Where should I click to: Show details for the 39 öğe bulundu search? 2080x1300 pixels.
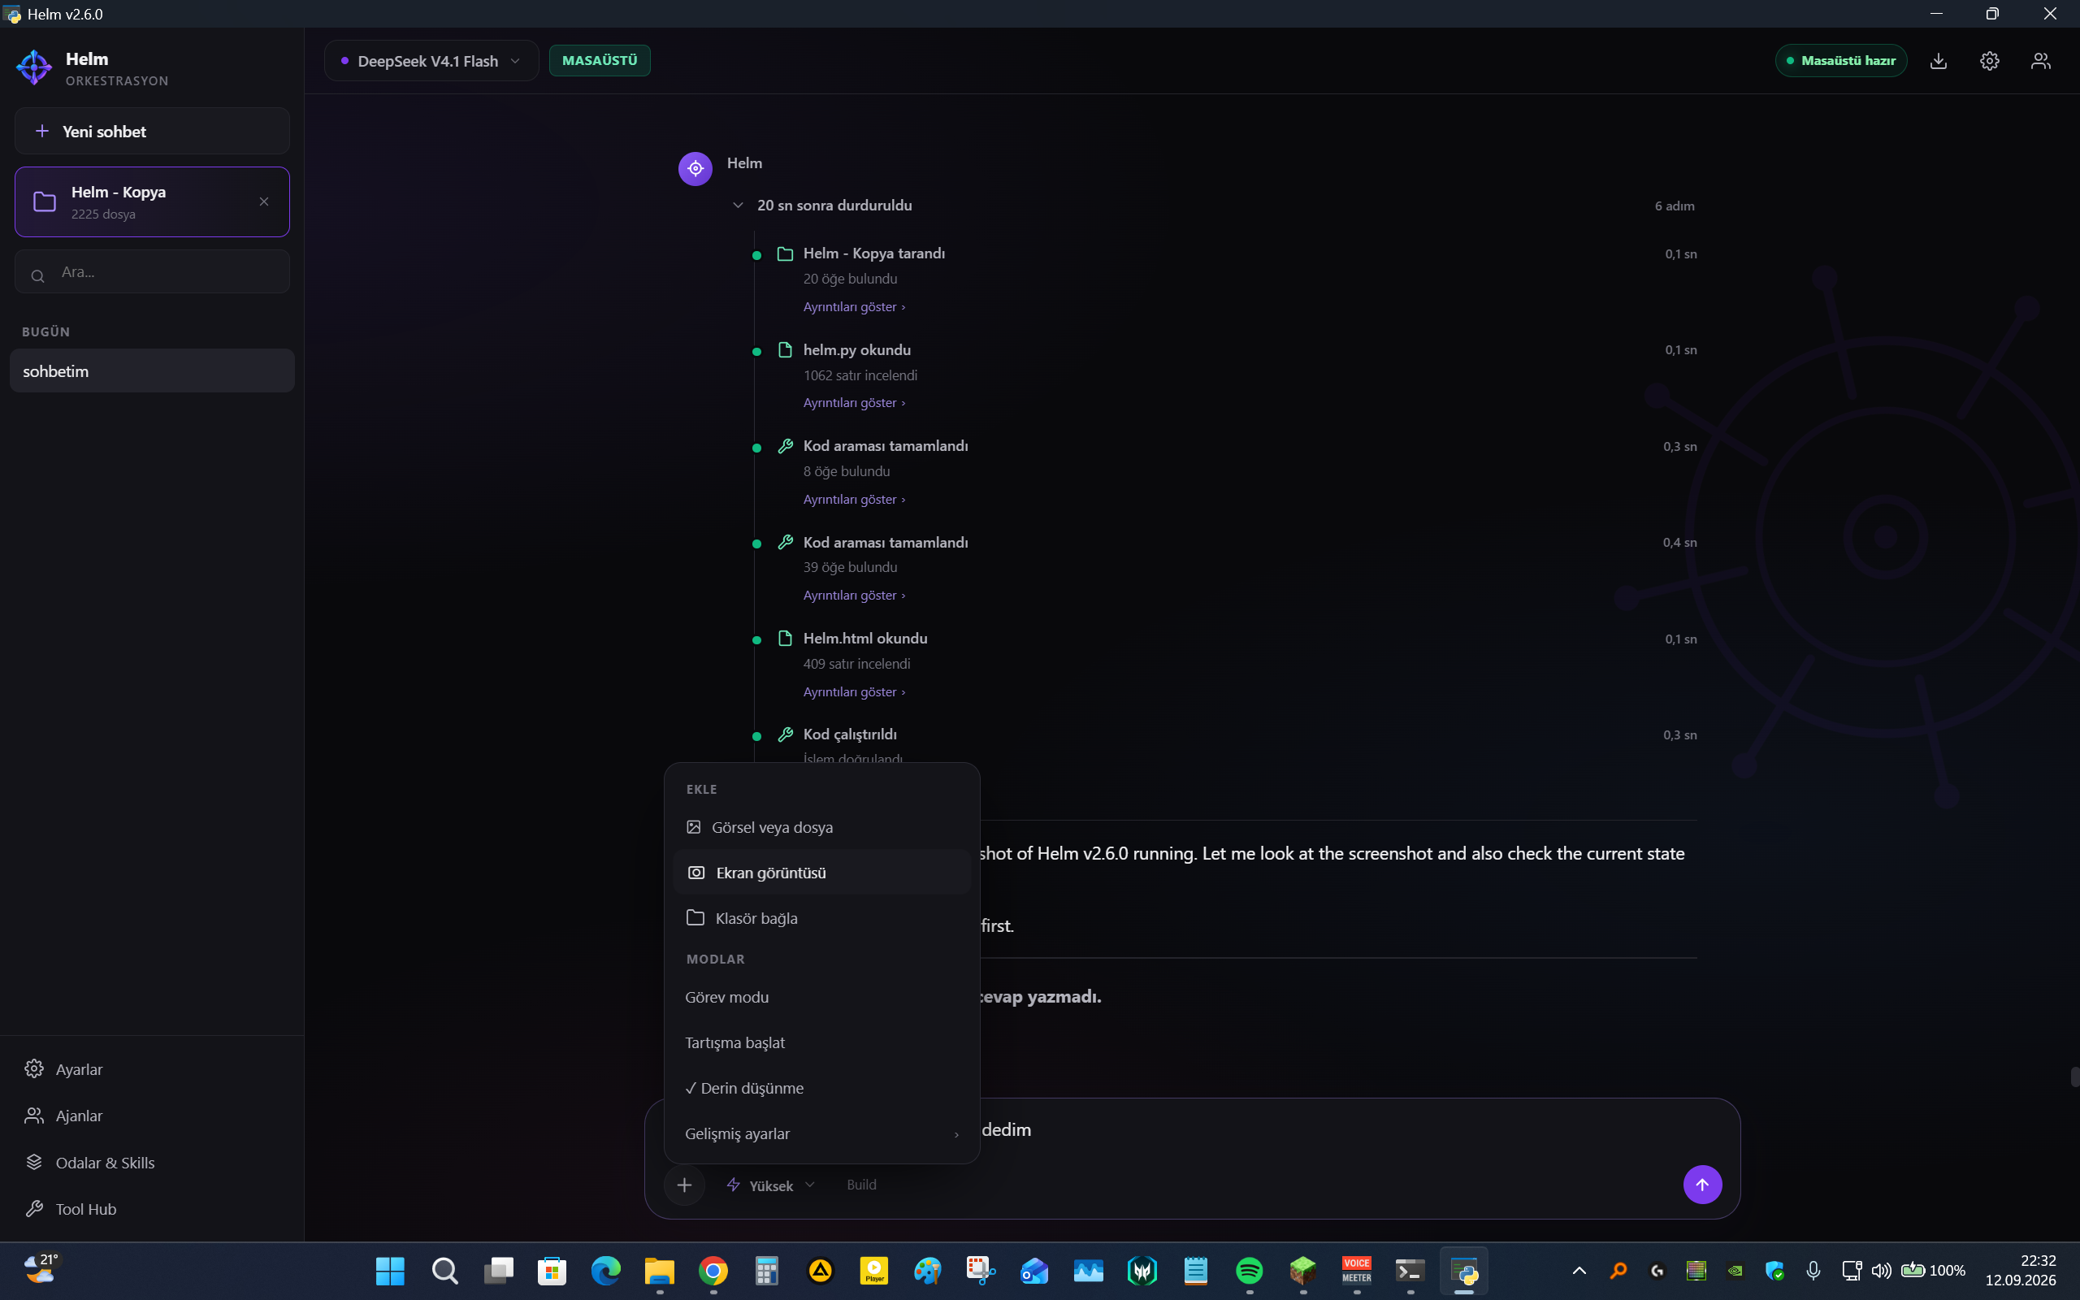pos(853,596)
